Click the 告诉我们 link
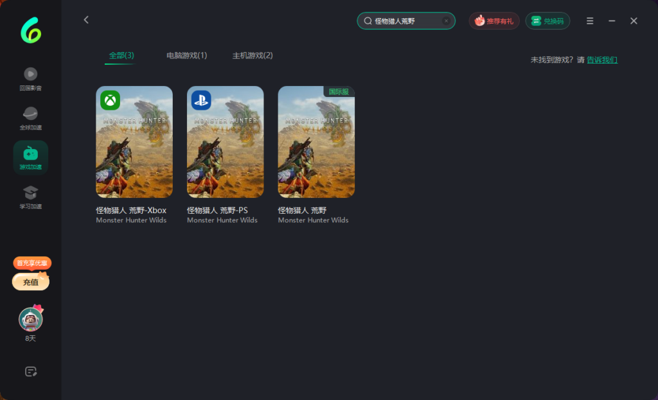Screen dimensions: 658x400 click(602, 60)
